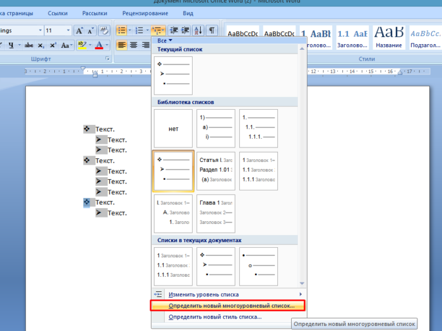The height and width of the screenshot is (331, 442).
Task: Click the font size input field
Action: click(x=55, y=30)
